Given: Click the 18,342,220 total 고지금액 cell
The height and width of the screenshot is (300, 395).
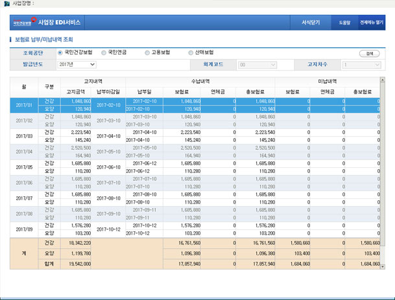Looking at the screenshot, I should (x=76, y=244).
